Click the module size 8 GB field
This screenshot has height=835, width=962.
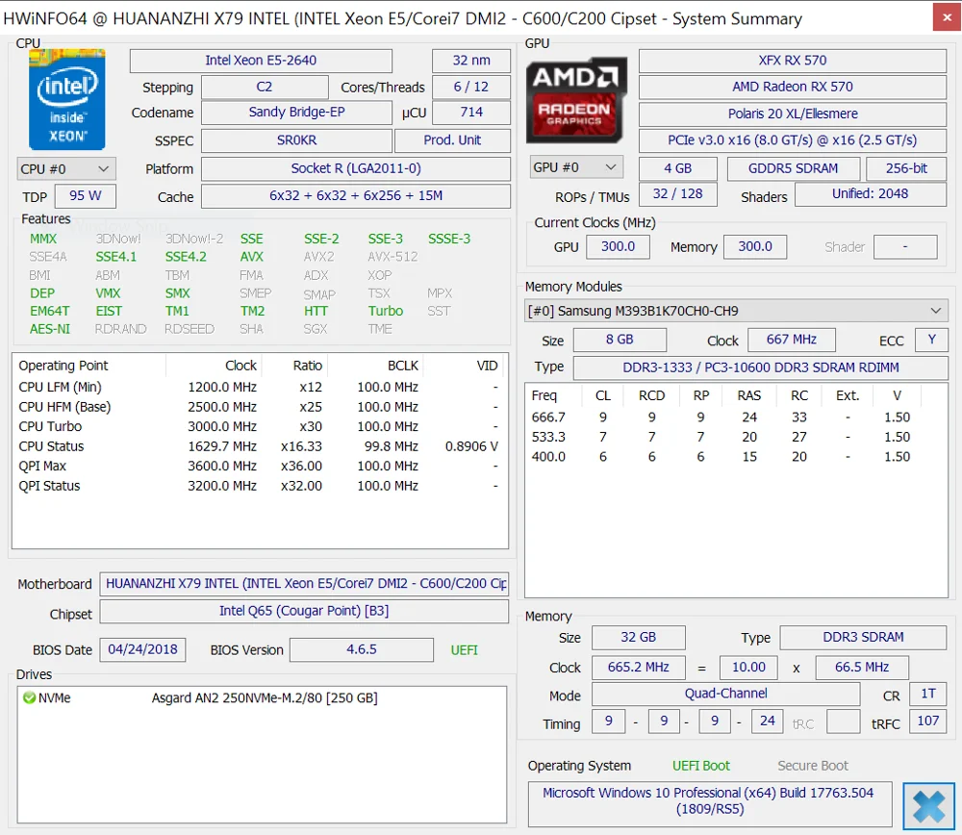point(620,340)
